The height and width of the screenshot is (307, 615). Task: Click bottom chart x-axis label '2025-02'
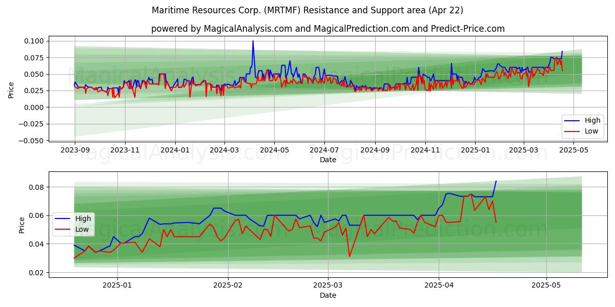(228, 286)
